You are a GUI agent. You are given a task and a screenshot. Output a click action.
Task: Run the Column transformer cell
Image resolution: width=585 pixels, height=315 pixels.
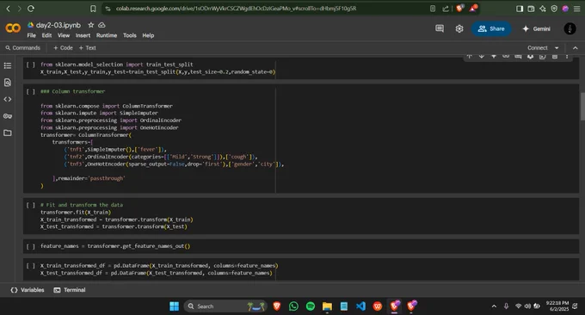[x=31, y=91]
